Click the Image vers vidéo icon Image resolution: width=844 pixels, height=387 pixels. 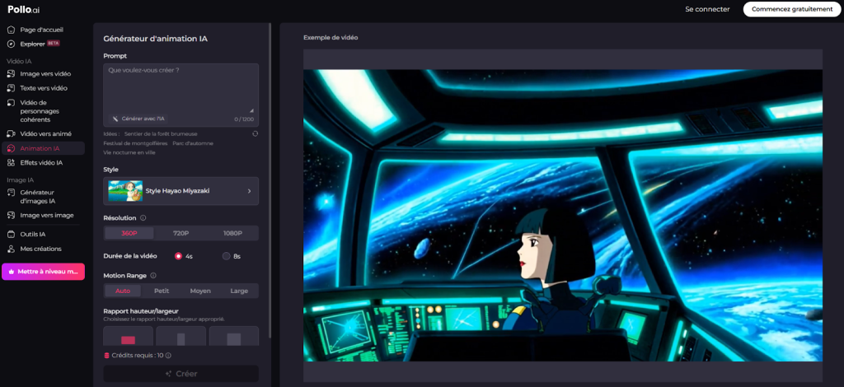(11, 73)
